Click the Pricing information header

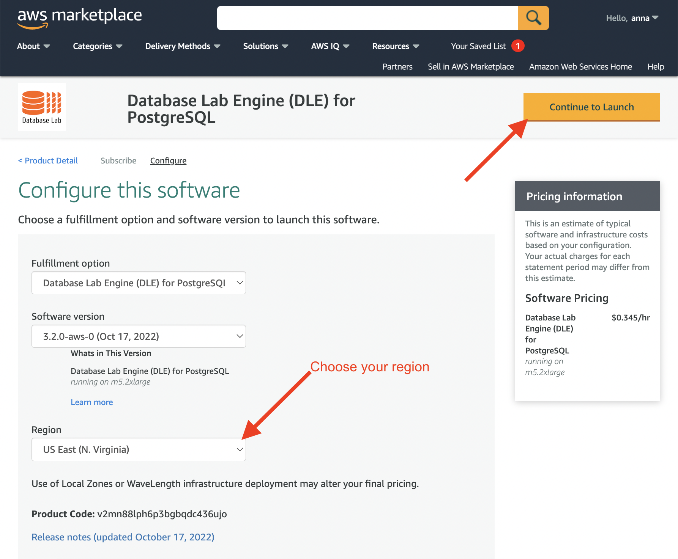(x=587, y=196)
